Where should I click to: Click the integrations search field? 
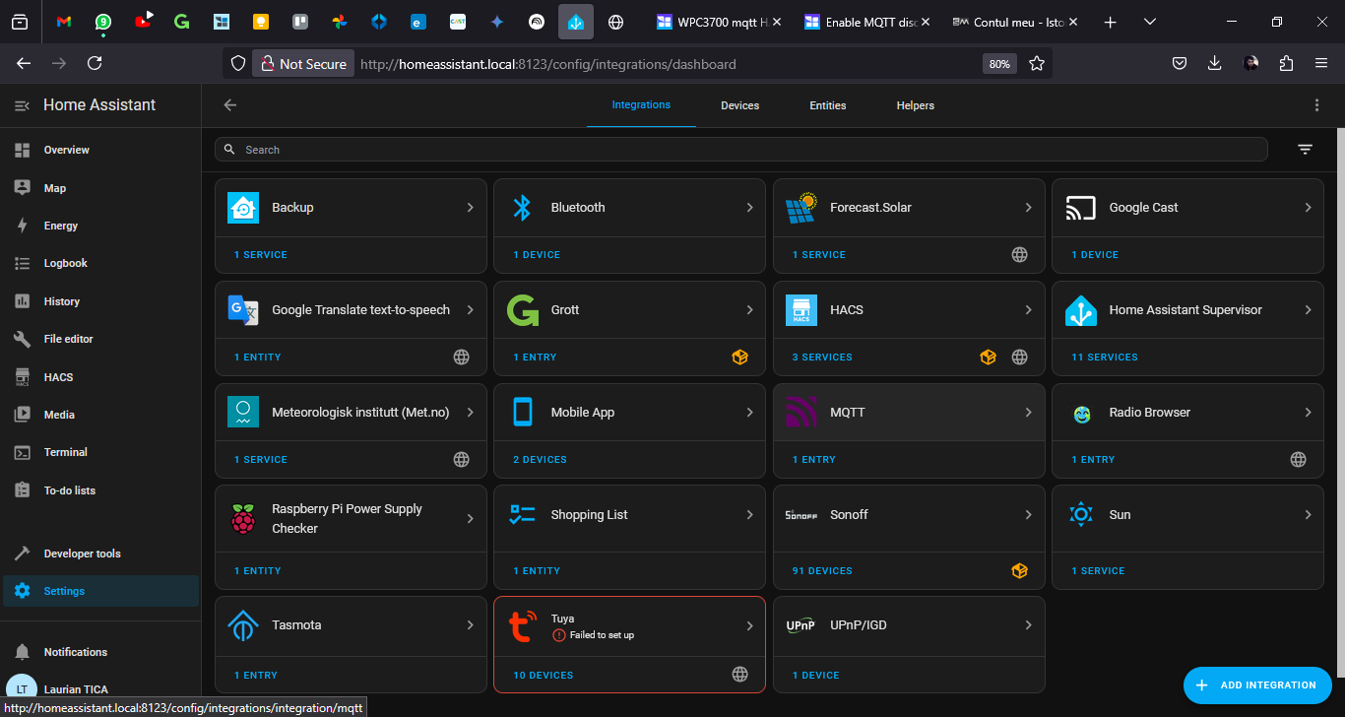click(738, 150)
